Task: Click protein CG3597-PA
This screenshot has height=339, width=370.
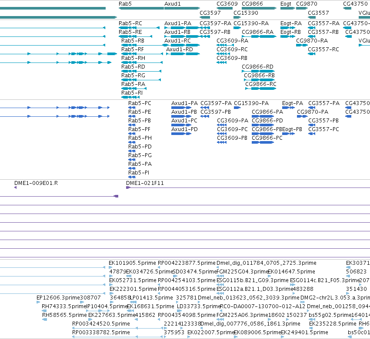Action: [216, 103]
